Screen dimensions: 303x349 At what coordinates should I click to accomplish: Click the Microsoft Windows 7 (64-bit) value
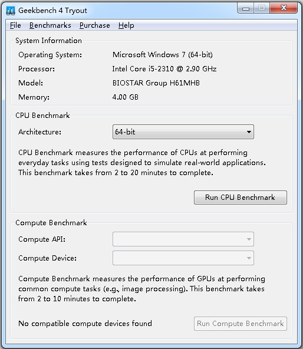(163, 55)
